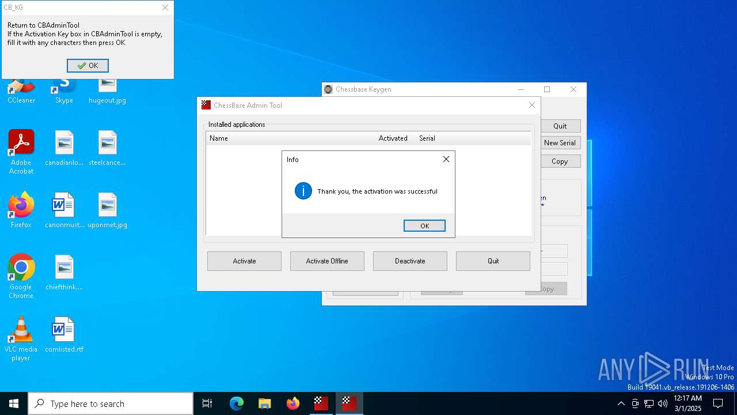Click the blue information icon
Screen dimensions: 737x415
point(303,191)
